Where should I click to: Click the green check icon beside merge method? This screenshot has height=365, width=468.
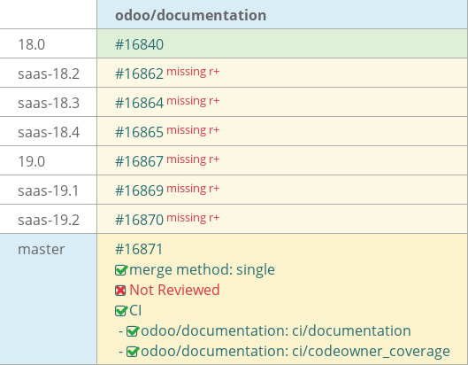point(121,270)
